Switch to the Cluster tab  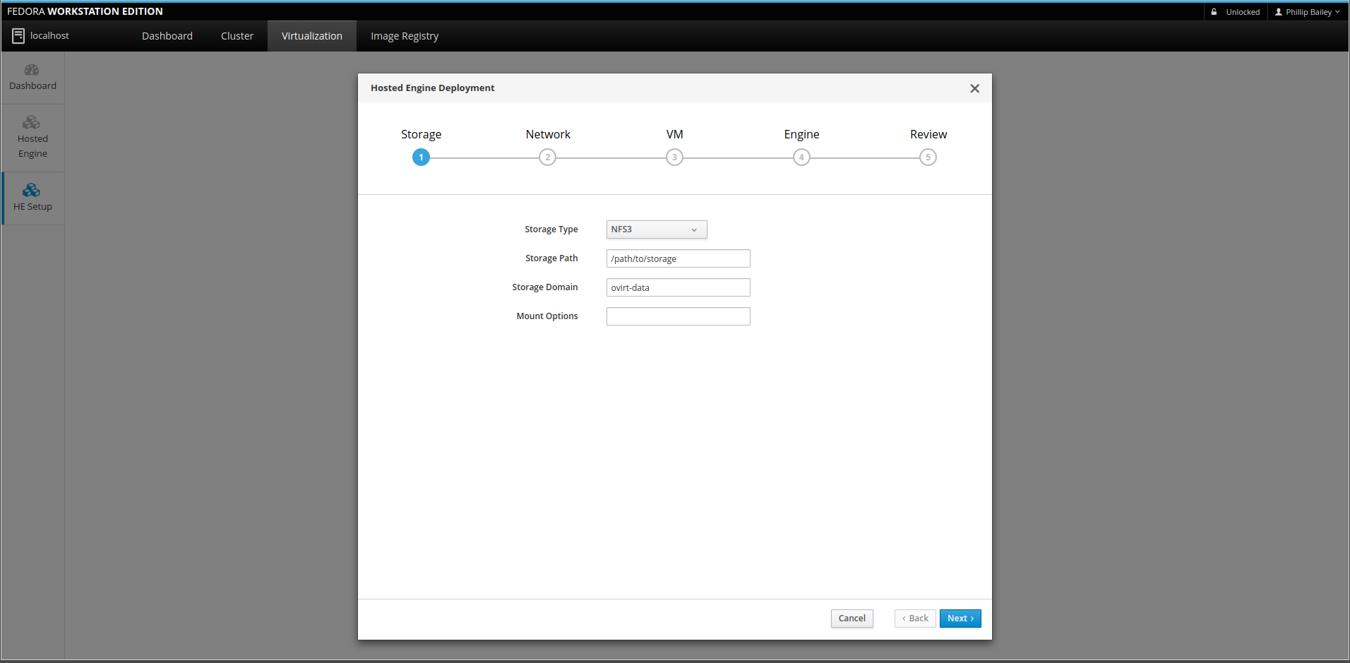click(237, 36)
